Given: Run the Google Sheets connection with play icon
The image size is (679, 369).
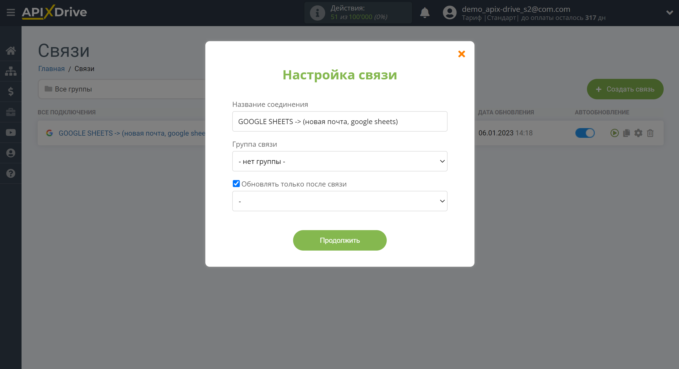Looking at the screenshot, I should (614, 133).
